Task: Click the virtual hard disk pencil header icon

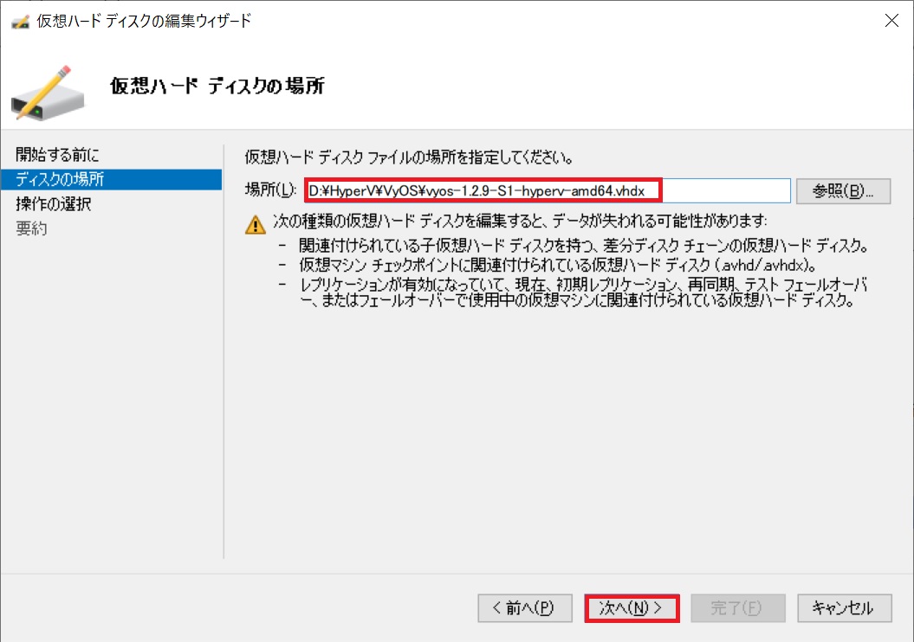Action: point(48,93)
